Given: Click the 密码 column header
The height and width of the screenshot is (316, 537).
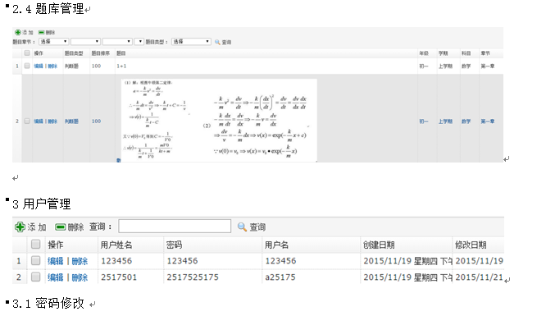Looking at the screenshot, I should (x=175, y=245).
